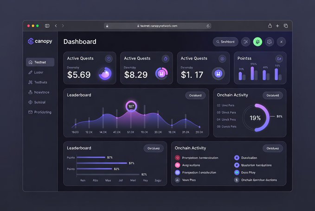Click the 57.0K axis label
Viewport: 315px width, 211px height.
[x=131, y=132]
